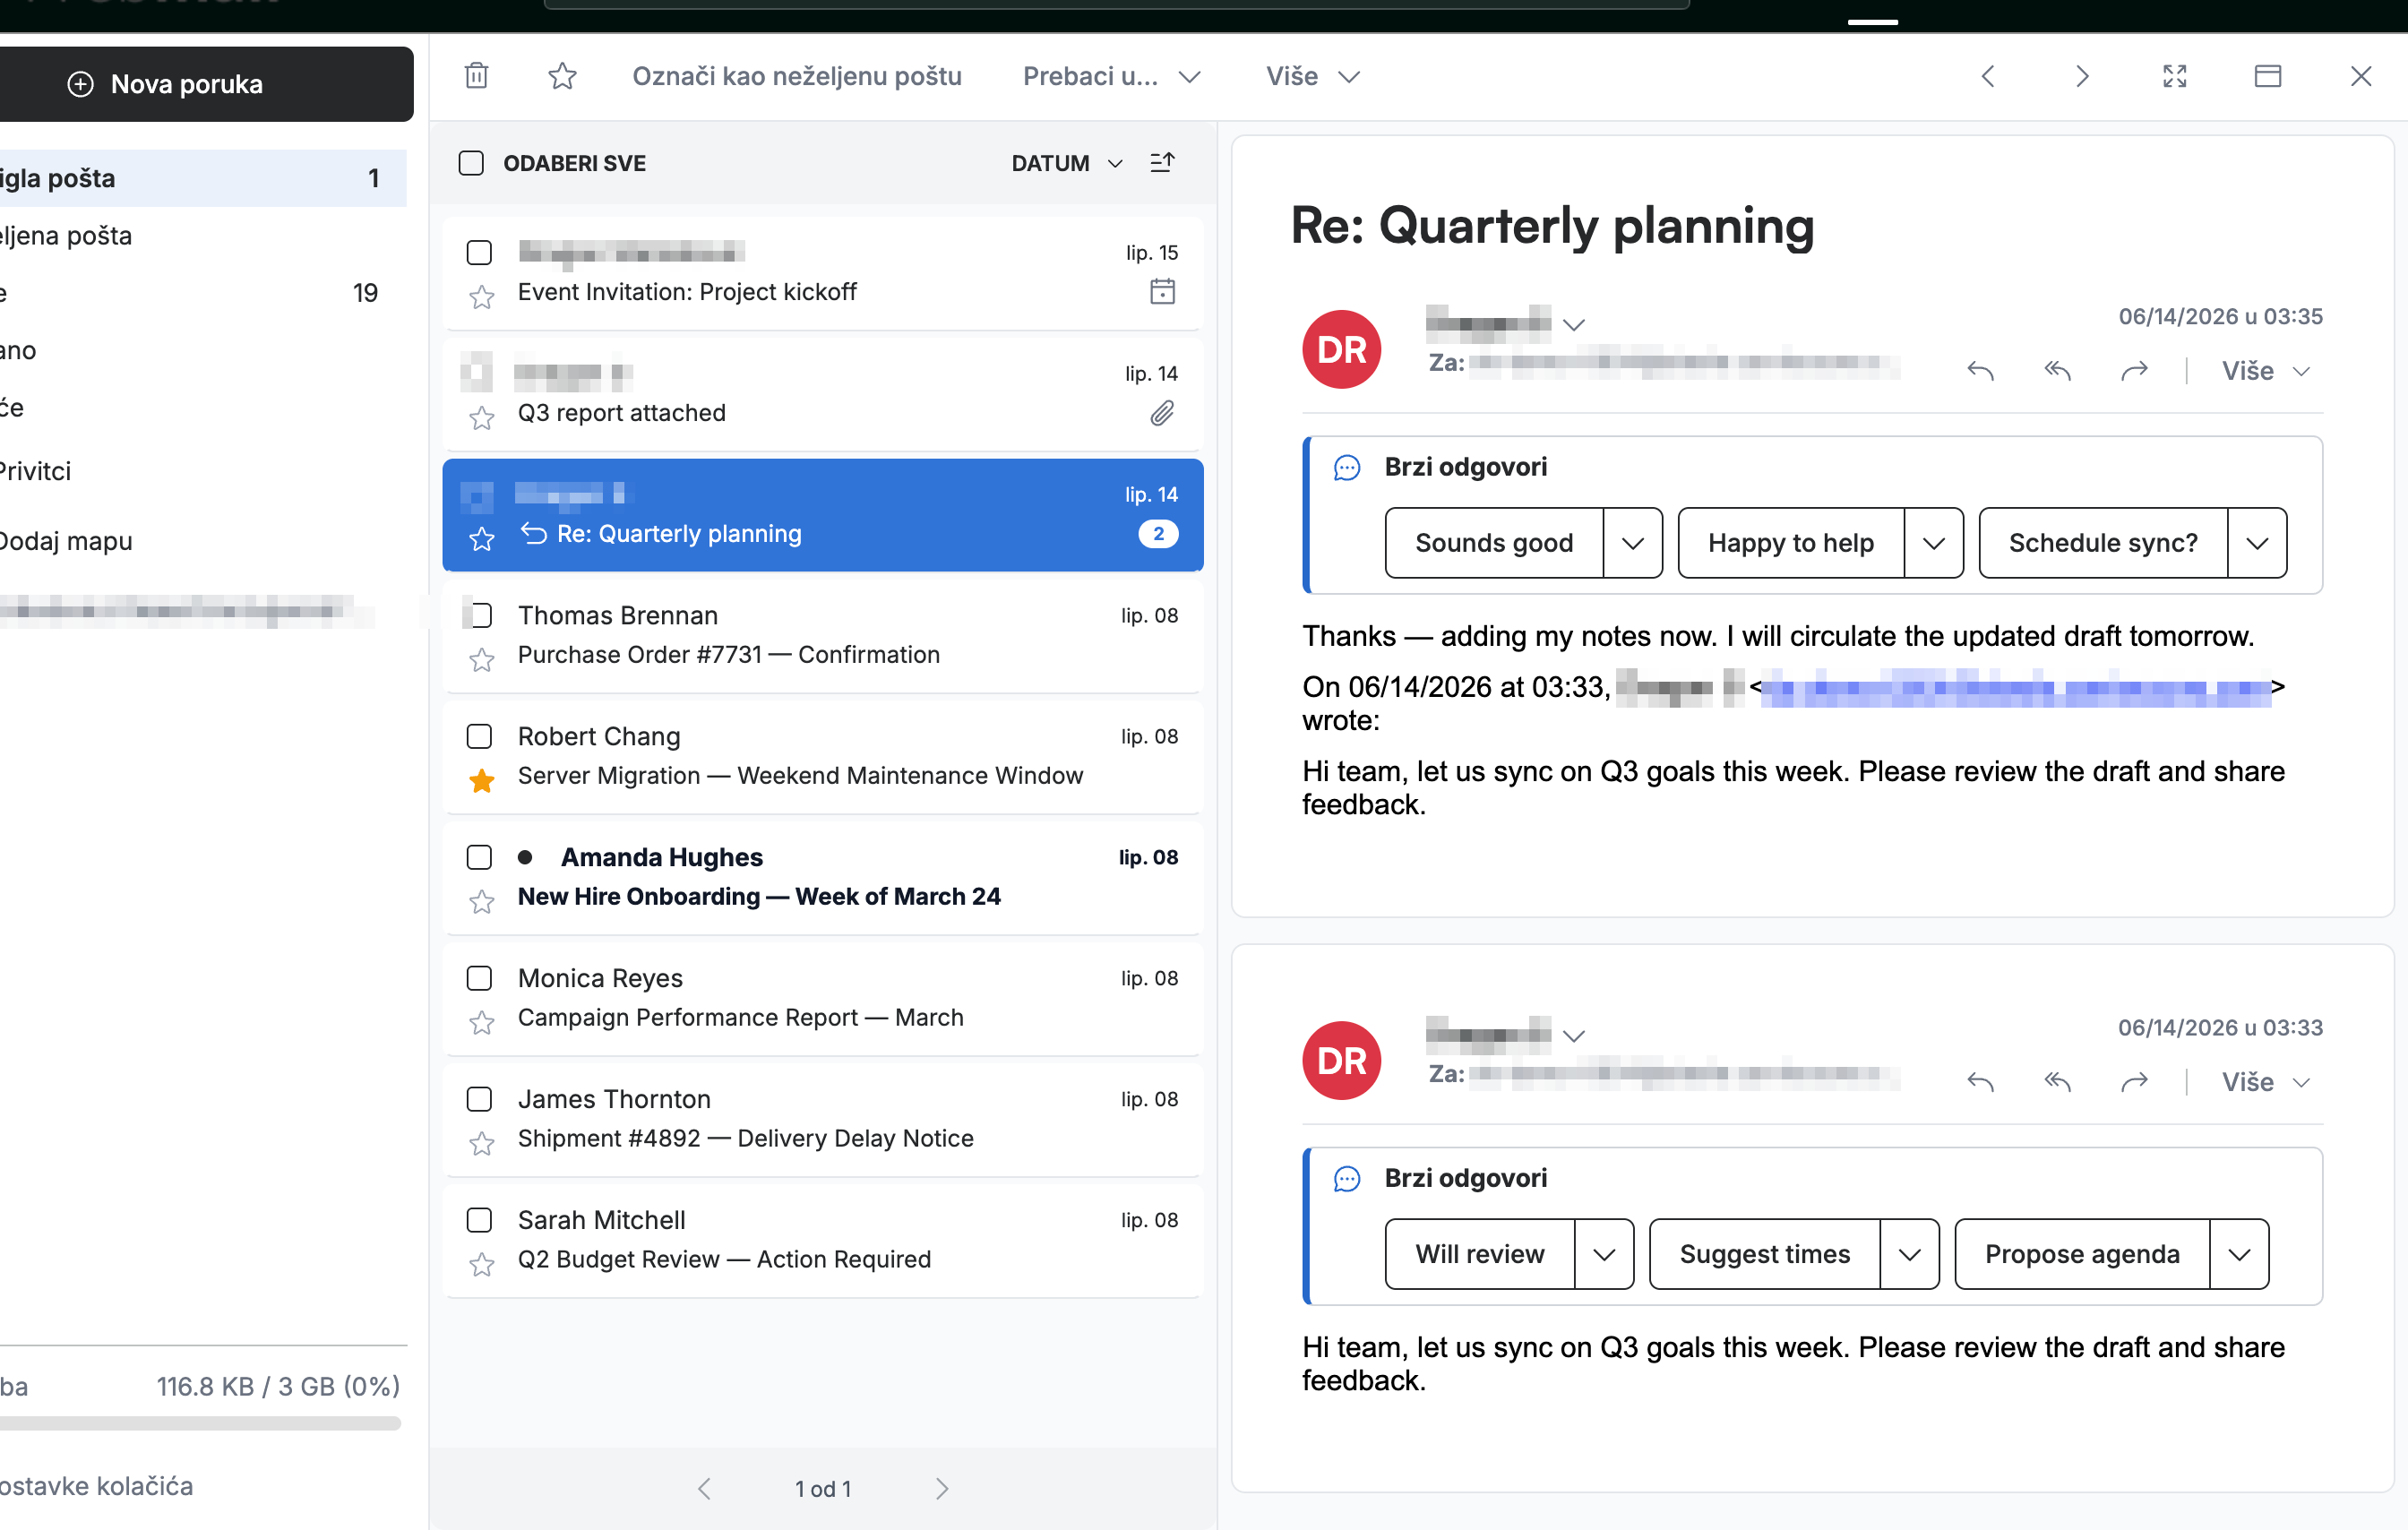
Task: Open folder showing count 19
Action: [203, 293]
